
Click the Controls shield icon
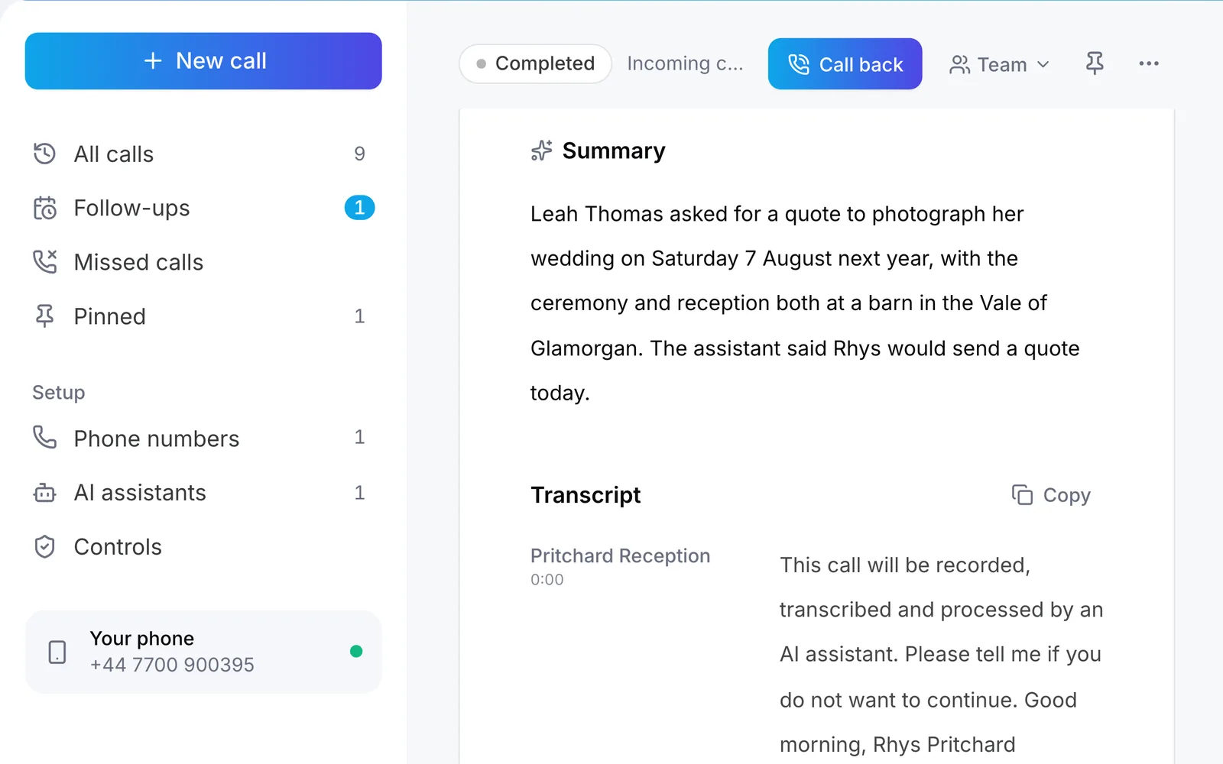tap(45, 546)
